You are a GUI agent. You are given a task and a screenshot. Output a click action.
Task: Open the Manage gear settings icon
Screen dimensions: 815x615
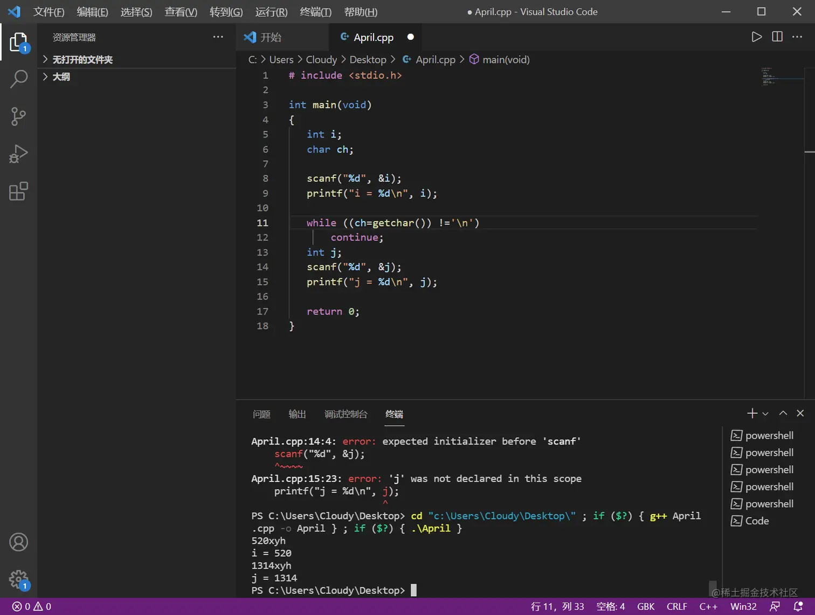point(18,580)
